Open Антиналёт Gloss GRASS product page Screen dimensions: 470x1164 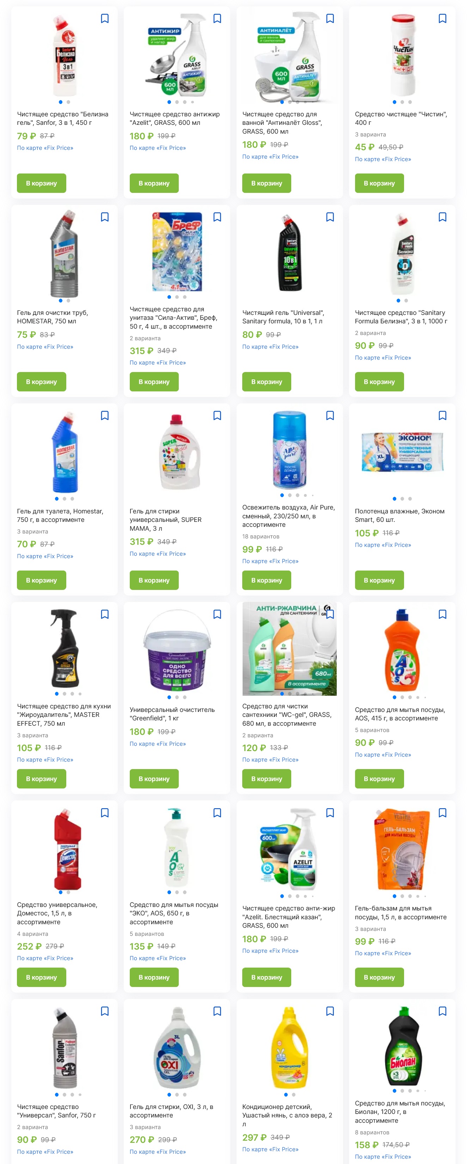282,123
